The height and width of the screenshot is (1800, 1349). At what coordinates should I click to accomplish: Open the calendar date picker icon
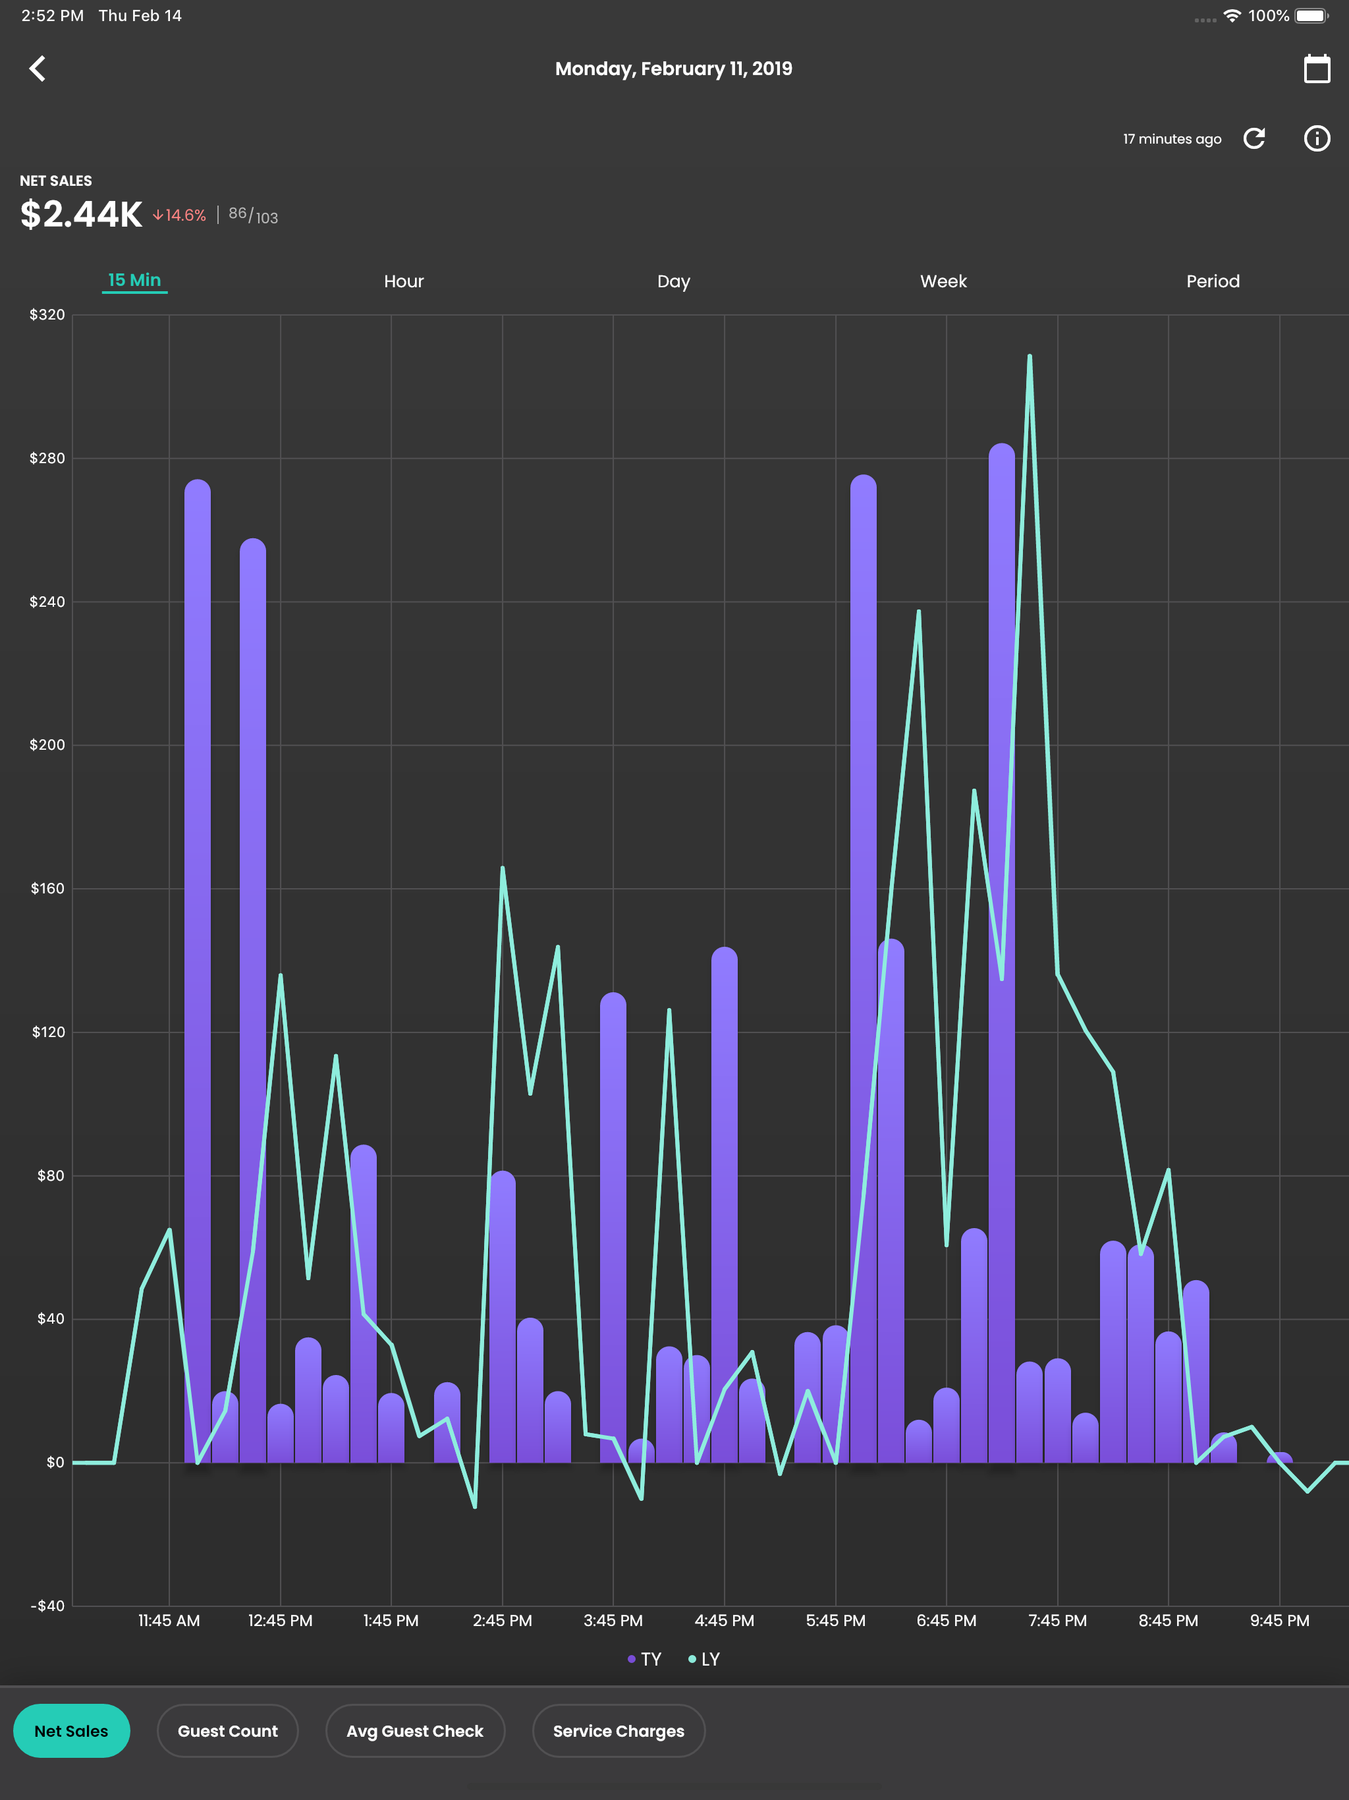coord(1317,69)
